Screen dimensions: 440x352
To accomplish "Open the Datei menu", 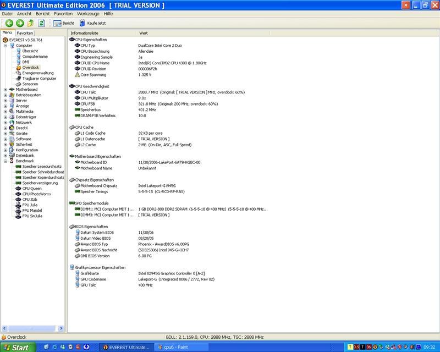I will [7, 13].
